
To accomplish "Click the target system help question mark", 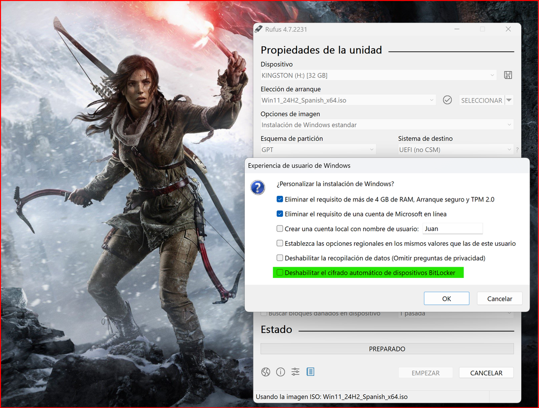I will tap(517, 150).
